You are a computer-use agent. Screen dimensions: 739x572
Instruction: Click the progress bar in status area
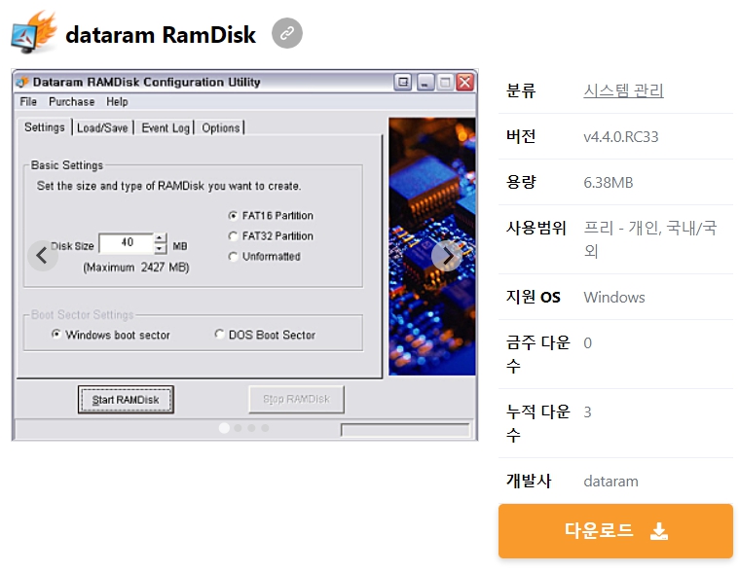405,430
